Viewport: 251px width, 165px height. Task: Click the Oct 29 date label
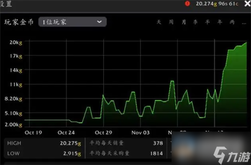[103, 132]
